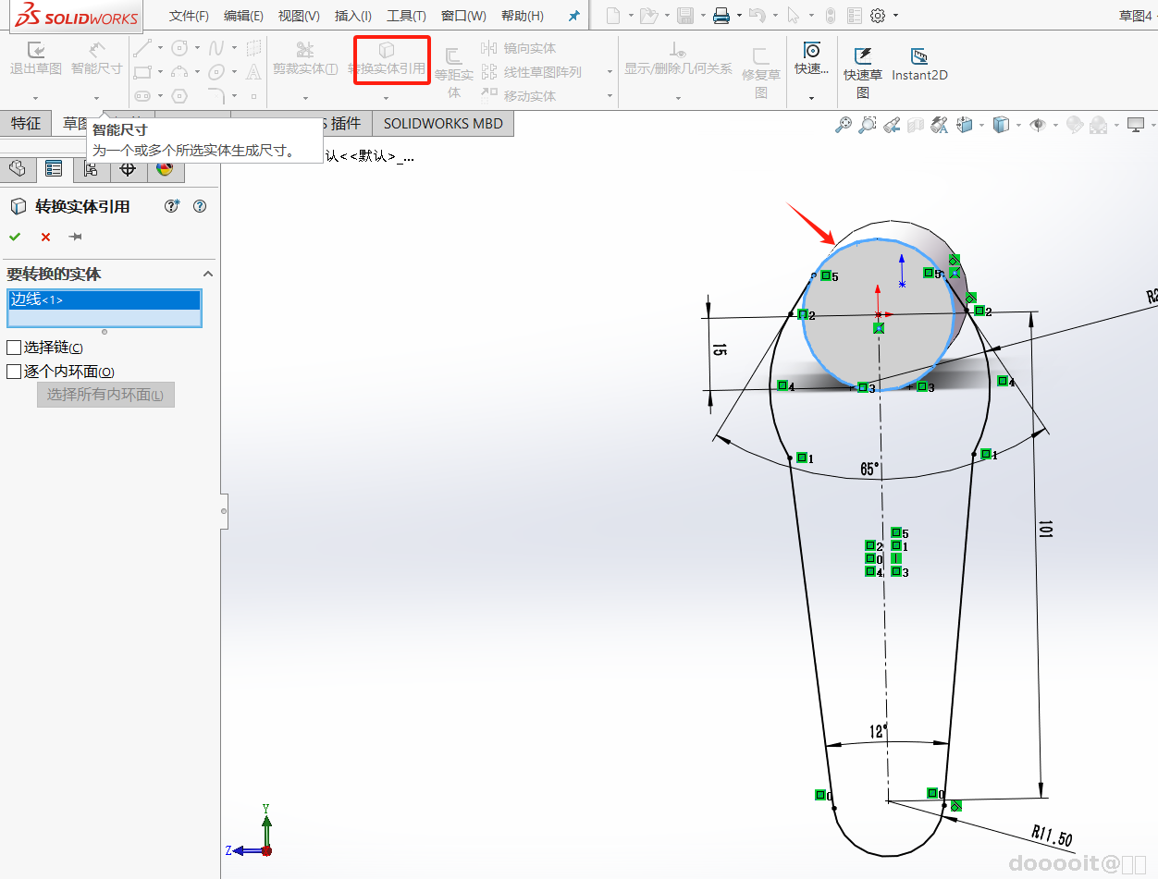The width and height of the screenshot is (1158, 879).
Task: Enable the 选择链 checkbox
Action: (x=14, y=348)
